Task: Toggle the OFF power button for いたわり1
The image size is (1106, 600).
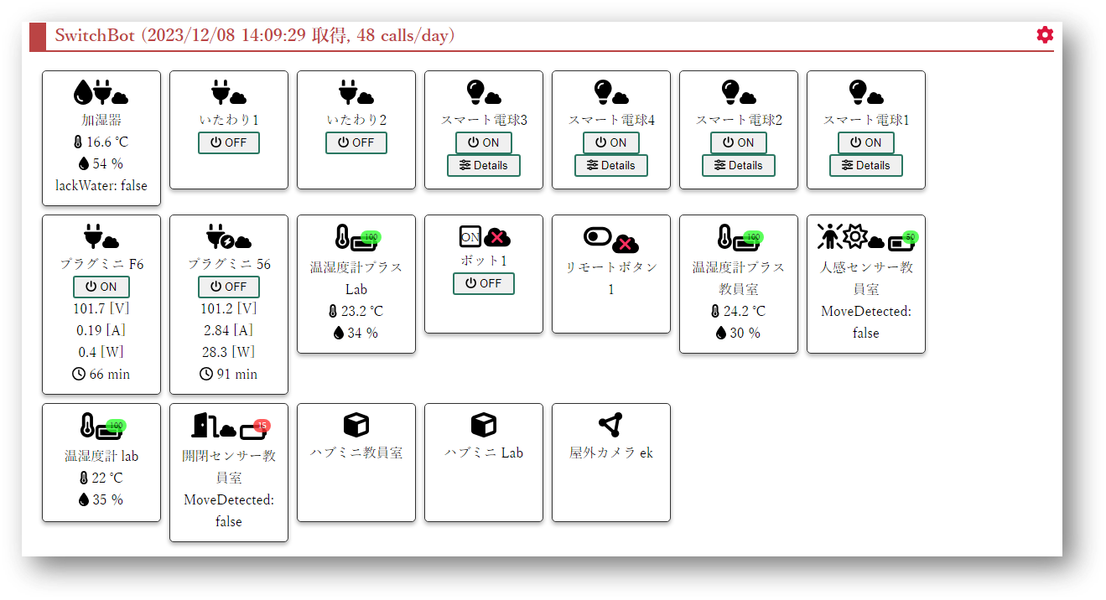Action: coord(229,142)
